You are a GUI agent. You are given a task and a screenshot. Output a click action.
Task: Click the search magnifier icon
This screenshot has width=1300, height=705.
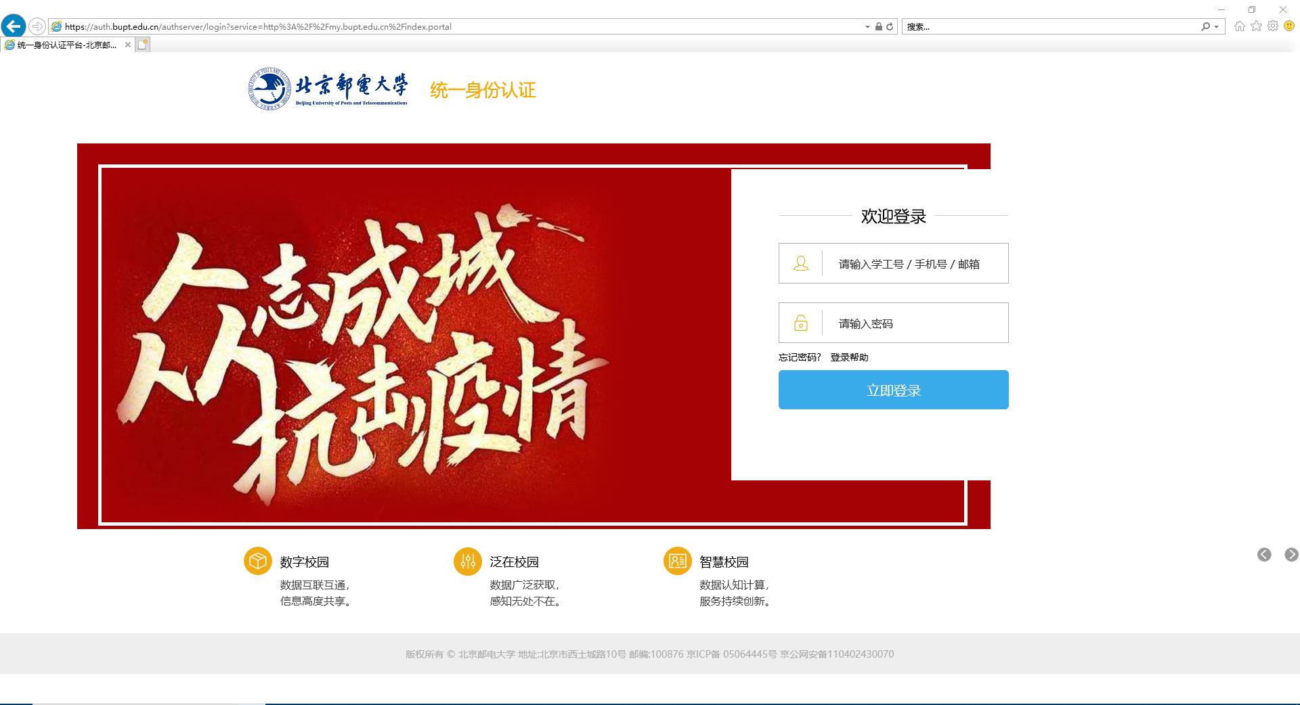coord(1205,26)
